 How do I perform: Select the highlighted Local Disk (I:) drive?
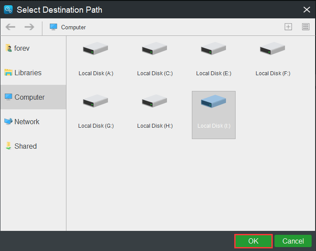(214, 115)
